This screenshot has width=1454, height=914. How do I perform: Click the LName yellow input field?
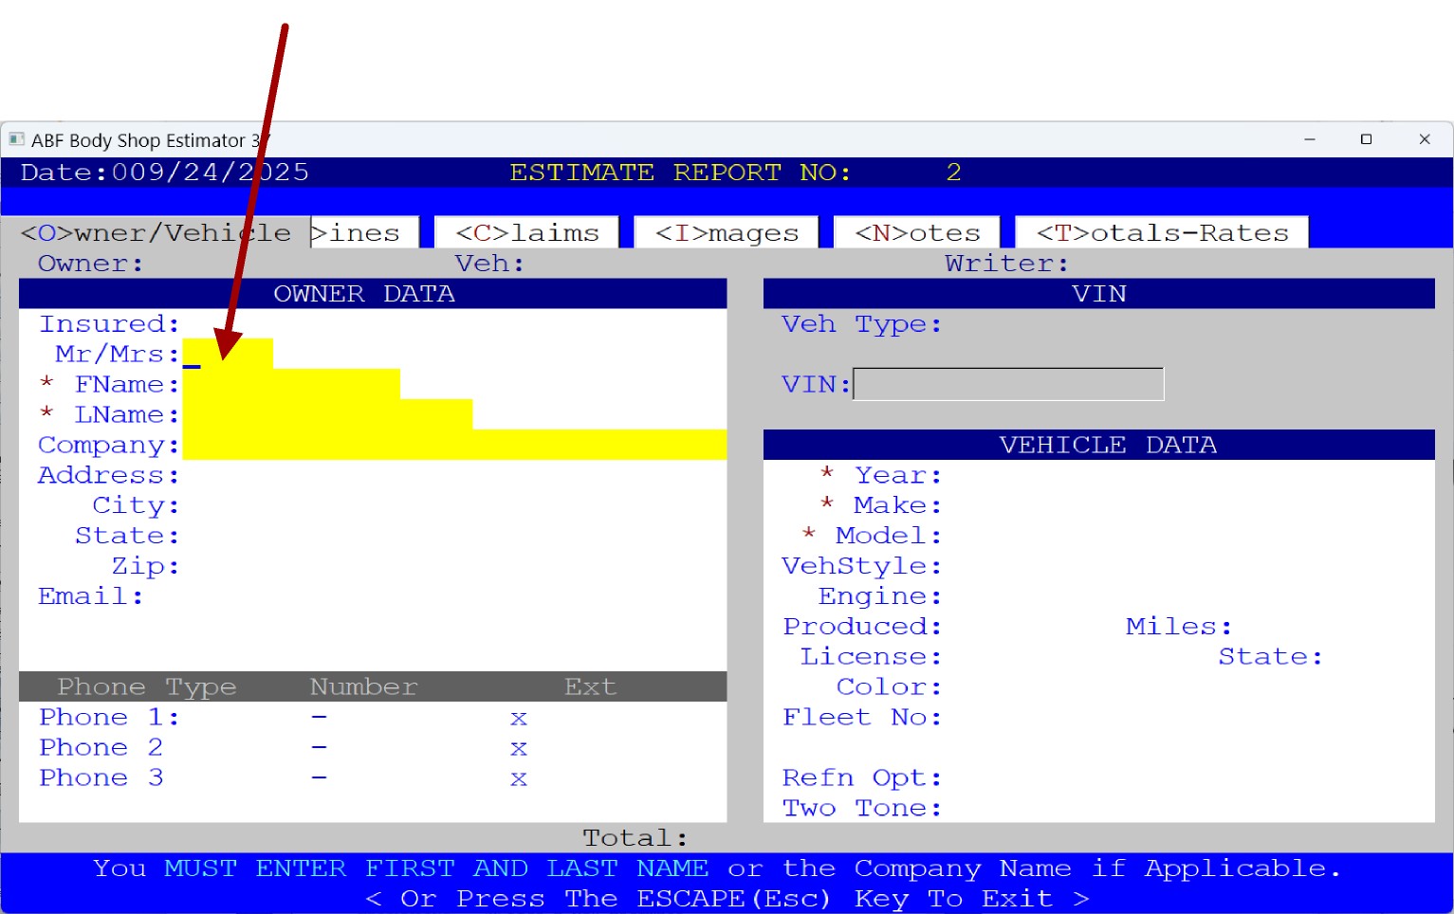pos(326,414)
